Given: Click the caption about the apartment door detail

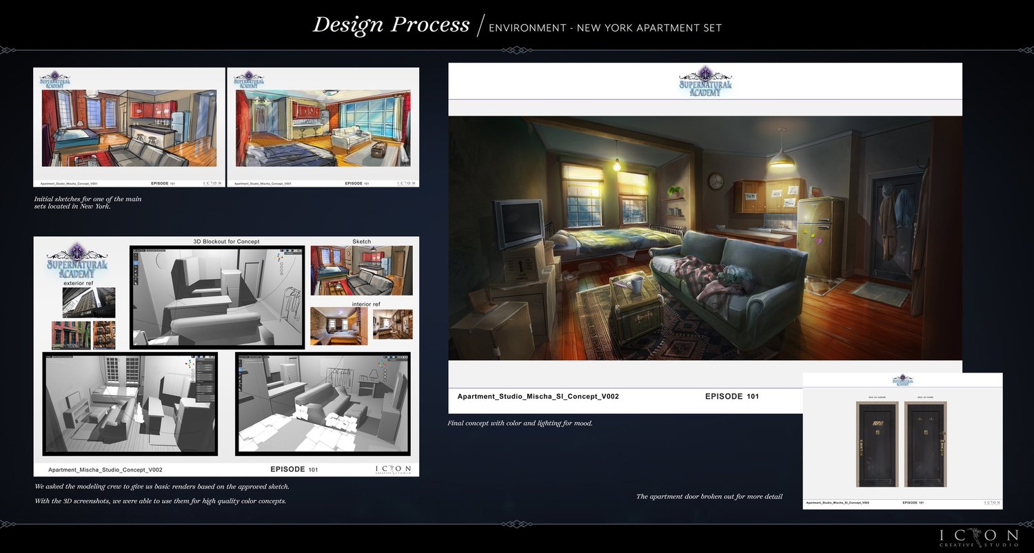Looking at the screenshot, I should pos(710,496).
